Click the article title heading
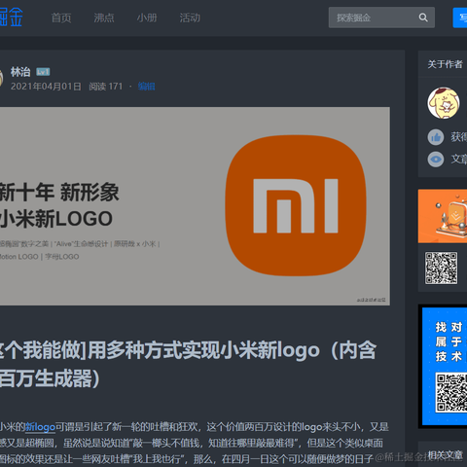The width and height of the screenshot is (467, 467). tap(188, 364)
